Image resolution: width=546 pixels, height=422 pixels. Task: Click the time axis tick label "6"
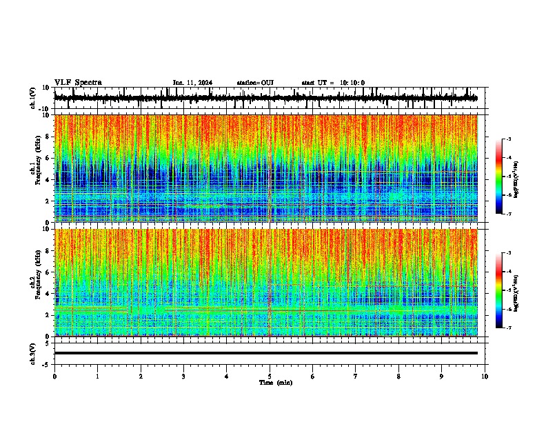click(x=313, y=376)
